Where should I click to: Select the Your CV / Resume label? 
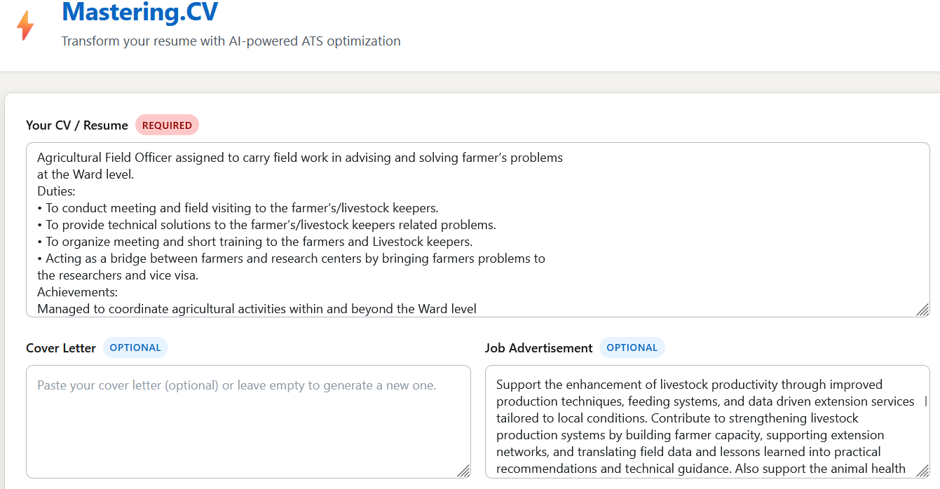(76, 125)
